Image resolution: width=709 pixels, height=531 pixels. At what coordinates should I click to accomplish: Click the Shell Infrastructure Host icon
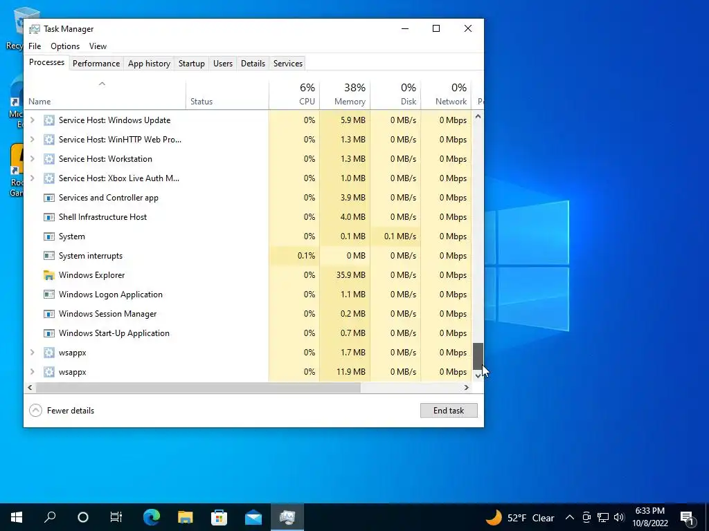(x=49, y=217)
